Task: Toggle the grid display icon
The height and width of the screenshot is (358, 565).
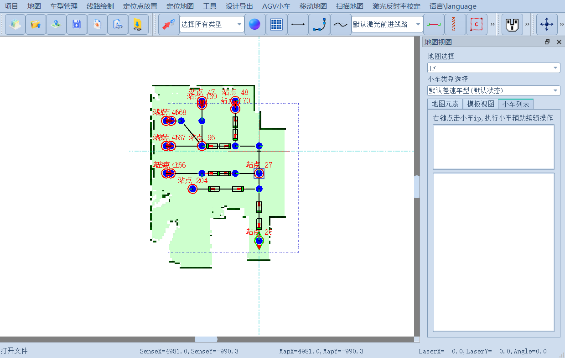Action: pos(276,24)
